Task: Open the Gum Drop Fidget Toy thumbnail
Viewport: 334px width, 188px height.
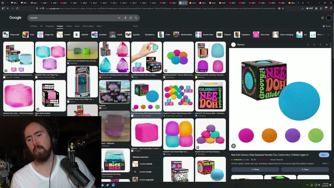Action: click(178, 134)
